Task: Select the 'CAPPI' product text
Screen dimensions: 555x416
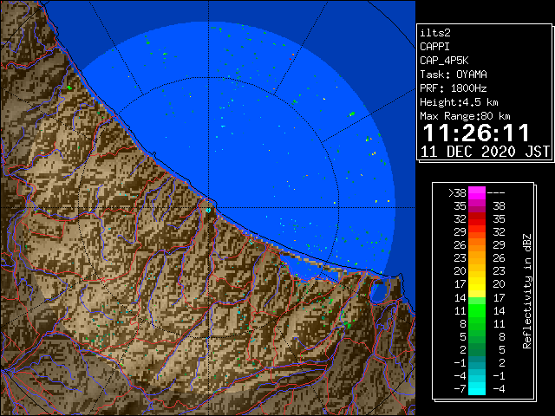Action: click(x=434, y=47)
